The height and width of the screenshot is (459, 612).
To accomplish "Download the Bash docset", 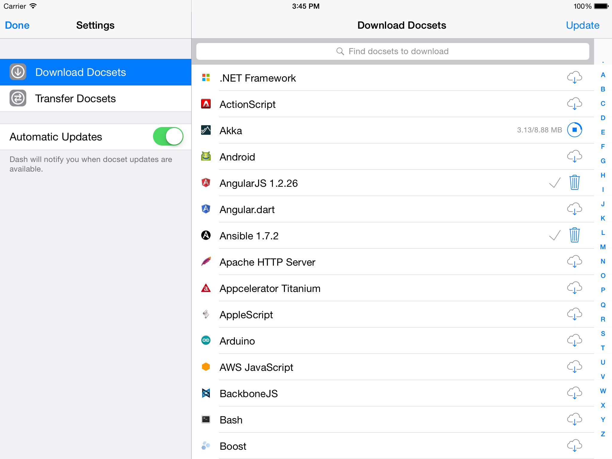I will click(574, 420).
